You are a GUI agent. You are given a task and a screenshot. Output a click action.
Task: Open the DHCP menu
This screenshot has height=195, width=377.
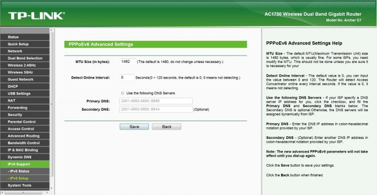pyautogui.click(x=25, y=86)
